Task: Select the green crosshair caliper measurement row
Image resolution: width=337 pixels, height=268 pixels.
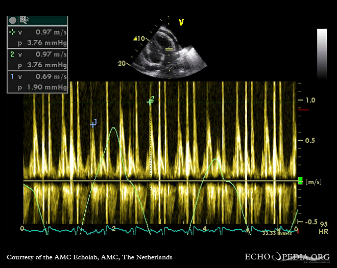Action: [x=37, y=32]
